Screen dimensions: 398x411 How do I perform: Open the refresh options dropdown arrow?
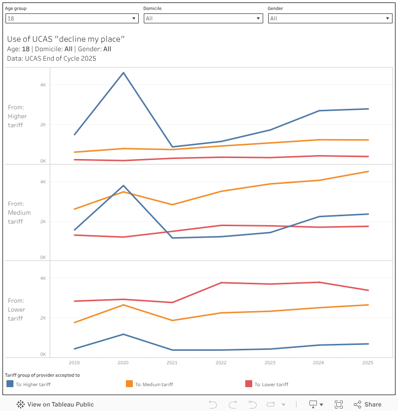click(x=284, y=405)
